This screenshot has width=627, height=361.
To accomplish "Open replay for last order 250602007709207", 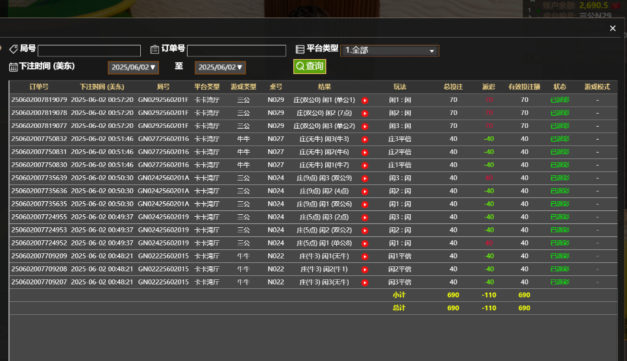I will [x=365, y=282].
